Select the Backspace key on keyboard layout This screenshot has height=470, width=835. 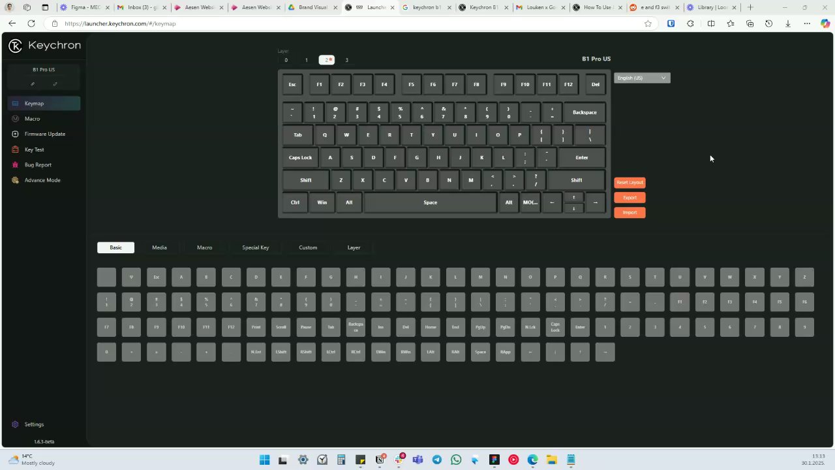click(x=584, y=112)
